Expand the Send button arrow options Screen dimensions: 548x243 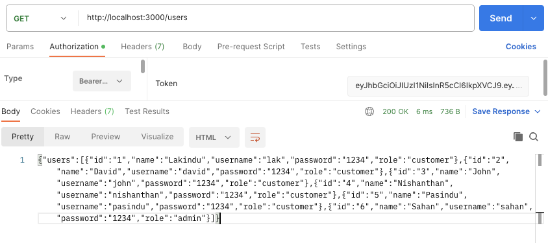point(533,18)
